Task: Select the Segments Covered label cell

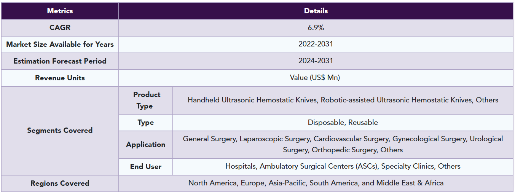Action: pyautogui.click(x=60, y=131)
